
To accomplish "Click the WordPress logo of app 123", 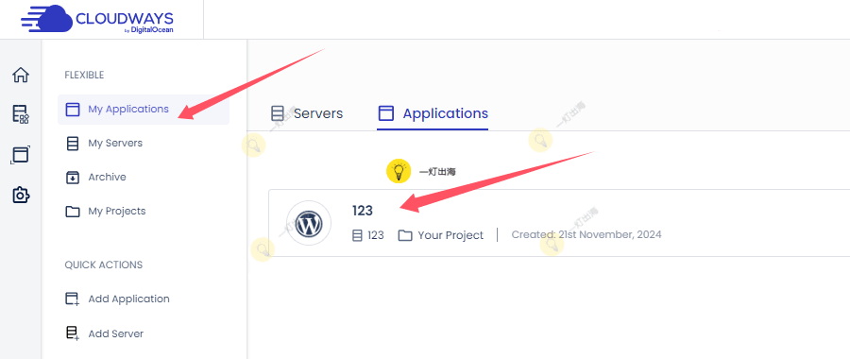I will click(309, 223).
